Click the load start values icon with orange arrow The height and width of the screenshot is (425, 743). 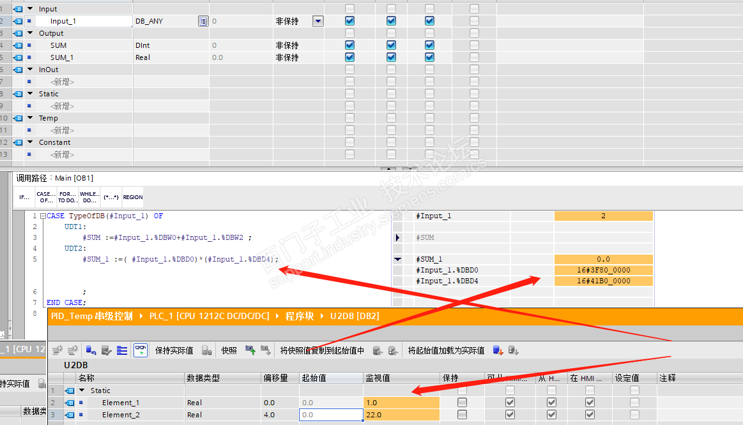[x=498, y=350]
